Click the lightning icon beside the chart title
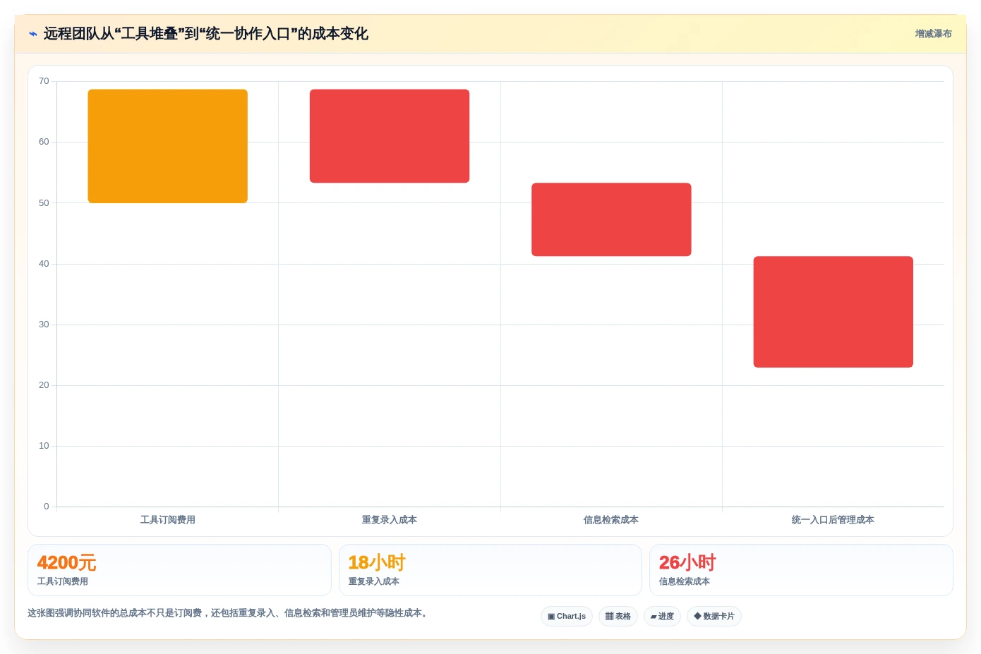The width and height of the screenshot is (981, 654). point(32,34)
